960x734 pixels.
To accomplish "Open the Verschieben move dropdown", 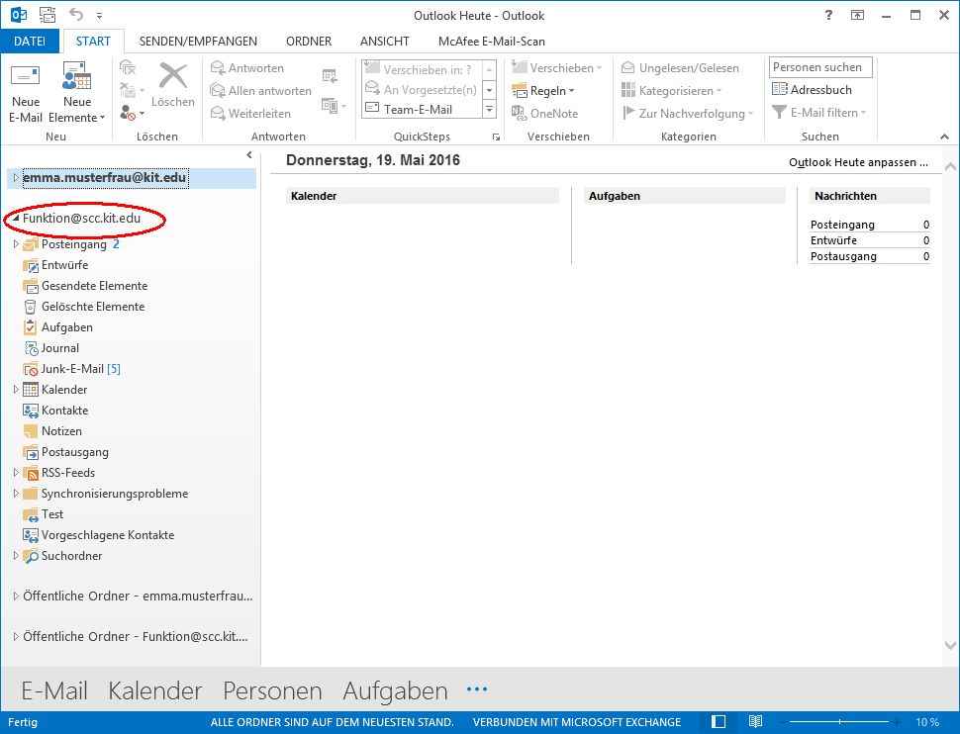I will point(556,68).
